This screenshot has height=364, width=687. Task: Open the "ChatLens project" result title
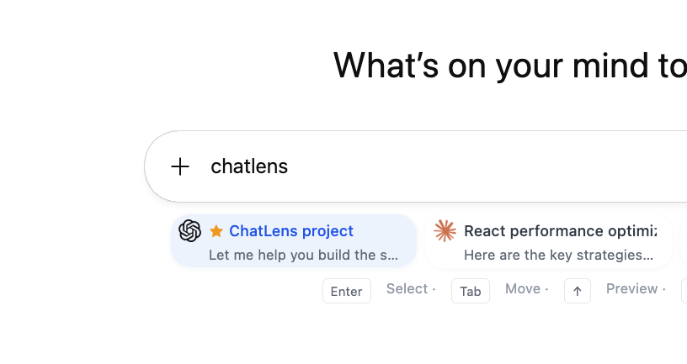pyautogui.click(x=291, y=231)
